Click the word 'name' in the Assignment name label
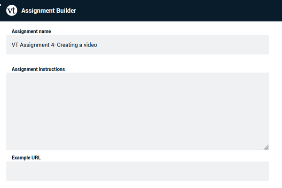This screenshot has width=282, height=188. [45, 31]
